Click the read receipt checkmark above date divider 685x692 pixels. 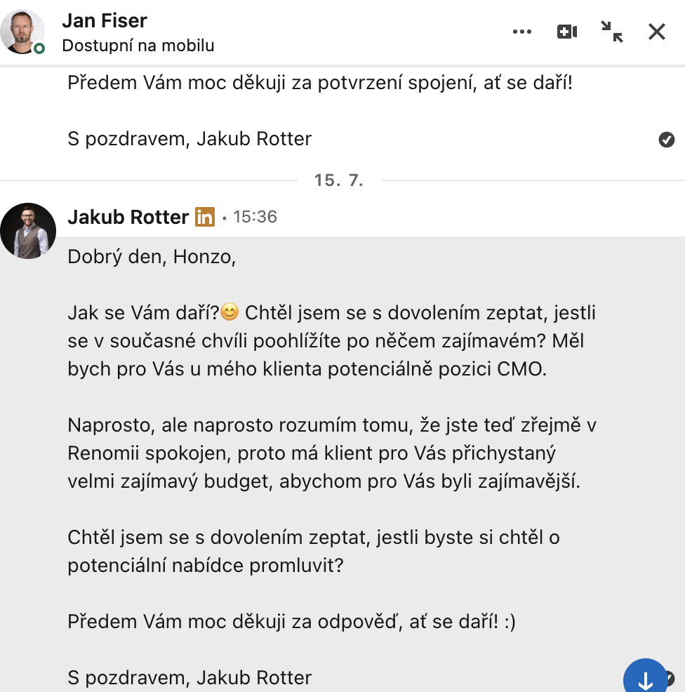tap(667, 140)
